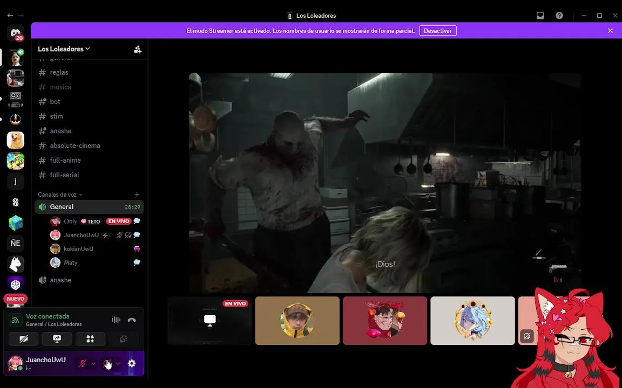622x388 pixels.
Task: Toggle the camera on in voice panel
Action: pos(23,339)
